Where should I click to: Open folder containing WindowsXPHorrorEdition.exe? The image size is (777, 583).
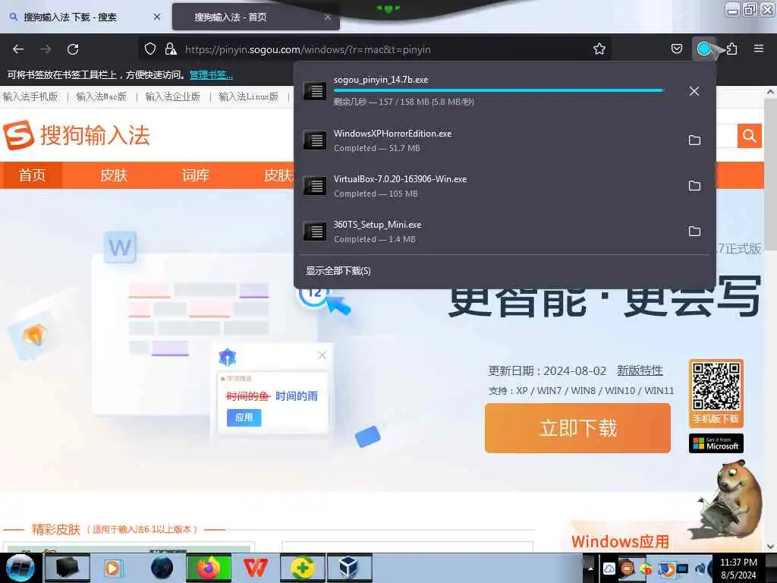[694, 140]
